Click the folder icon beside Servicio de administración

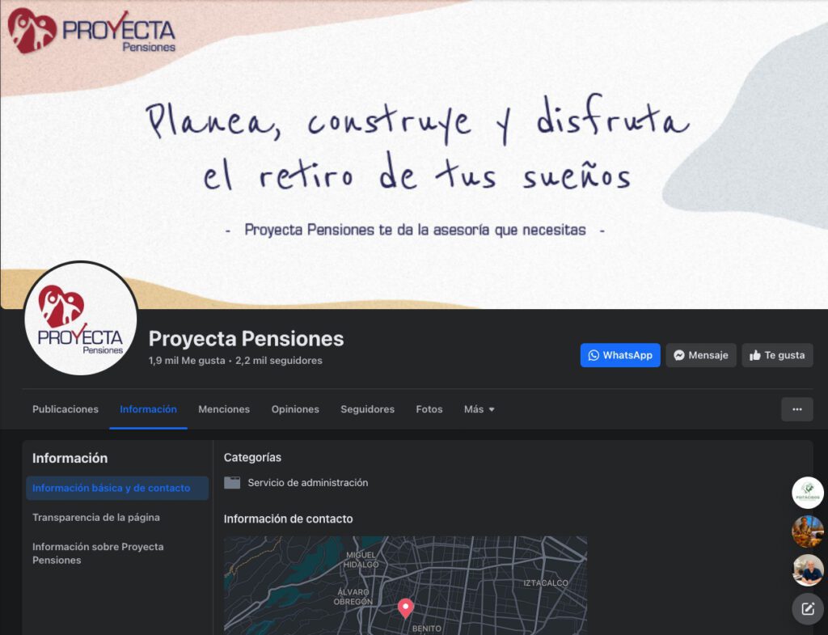[232, 483]
